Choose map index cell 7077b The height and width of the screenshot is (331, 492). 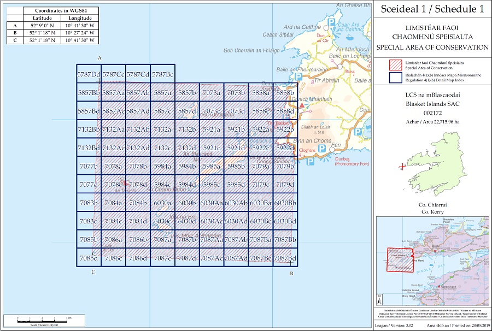coord(89,166)
